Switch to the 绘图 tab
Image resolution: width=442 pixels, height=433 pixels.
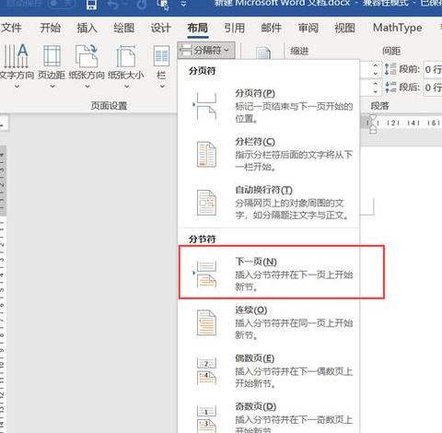pyautogui.click(x=123, y=28)
